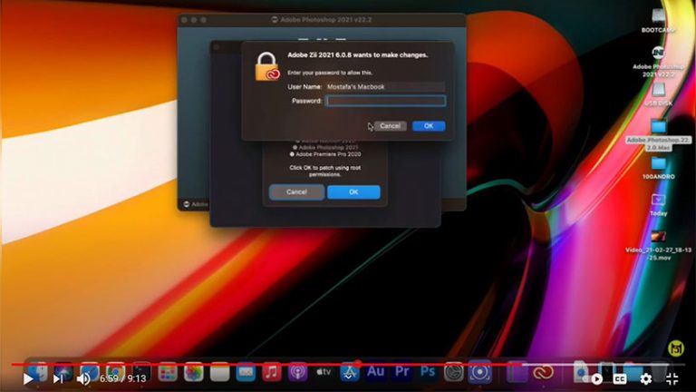Open Creative Cloud from the dock
The height and width of the screenshot is (392, 696).
543,372
